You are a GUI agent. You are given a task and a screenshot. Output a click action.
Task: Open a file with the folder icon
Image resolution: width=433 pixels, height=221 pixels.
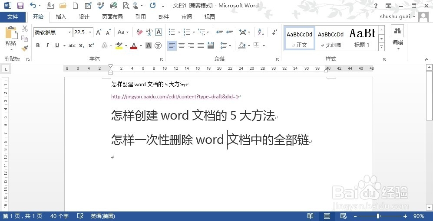(63, 5)
